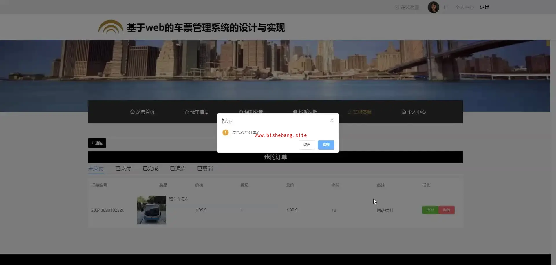Click the orange warning icon in dialog

tap(226, 132)
